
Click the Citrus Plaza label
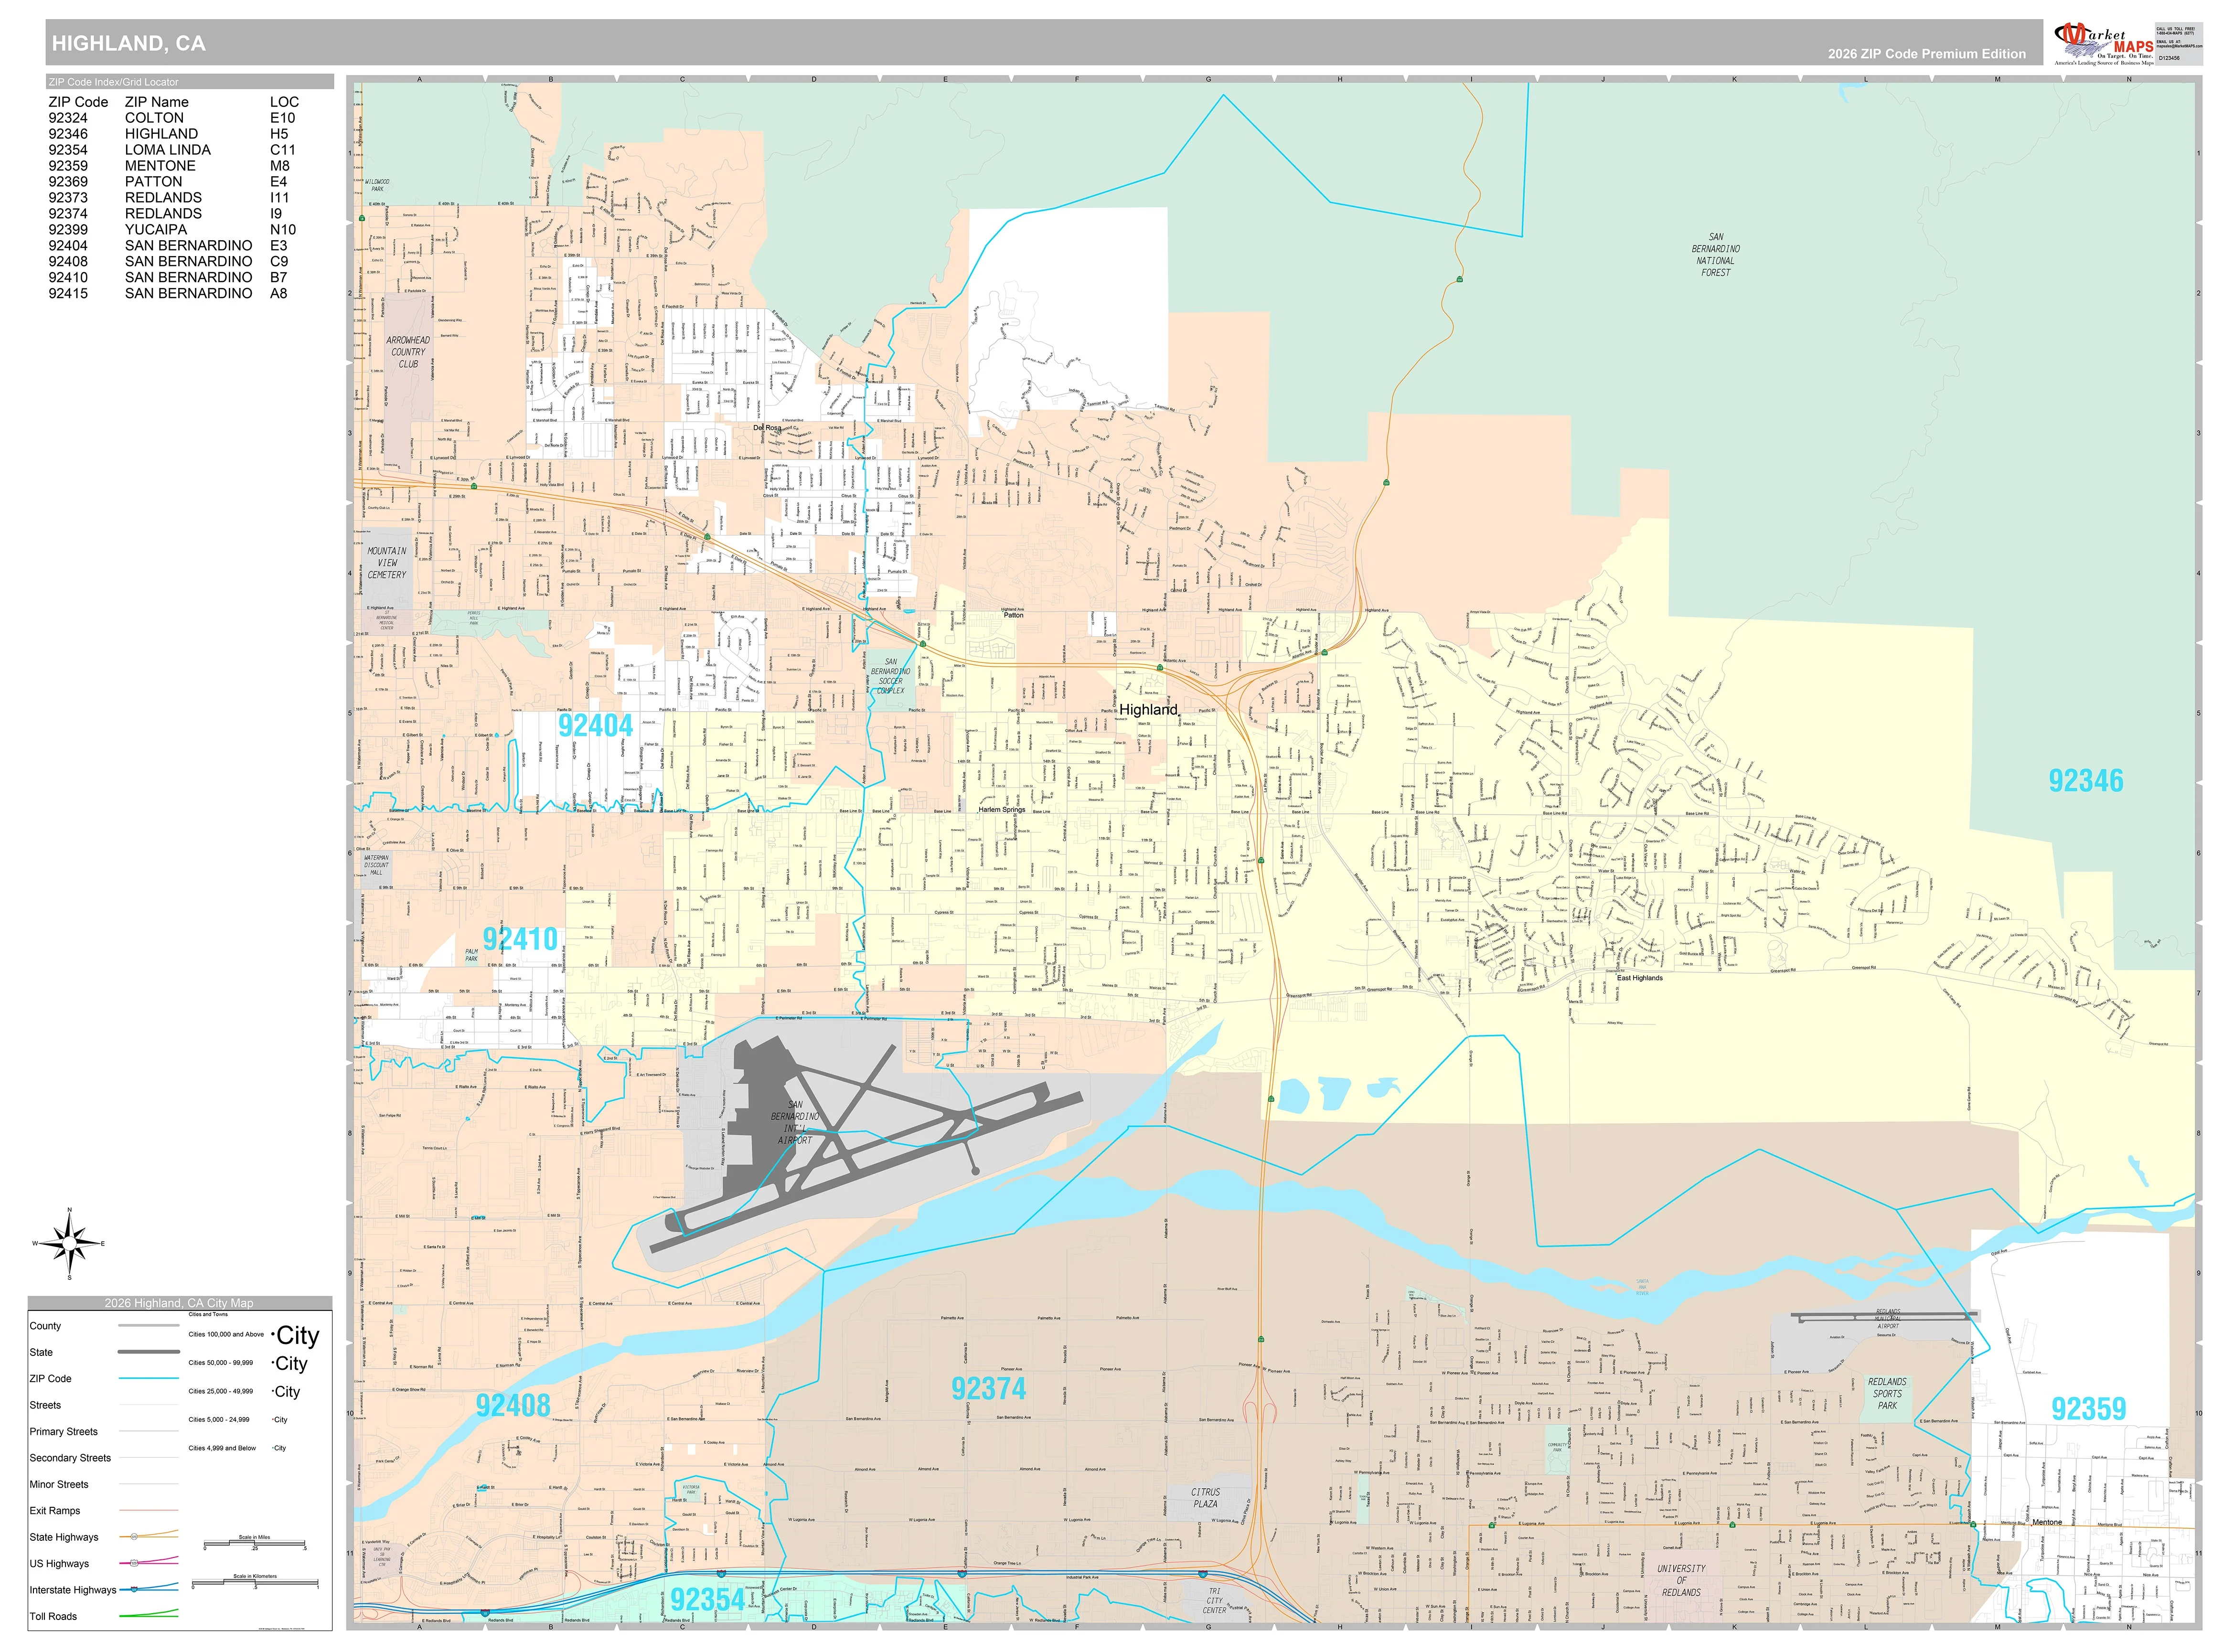pos(1205,1498)
